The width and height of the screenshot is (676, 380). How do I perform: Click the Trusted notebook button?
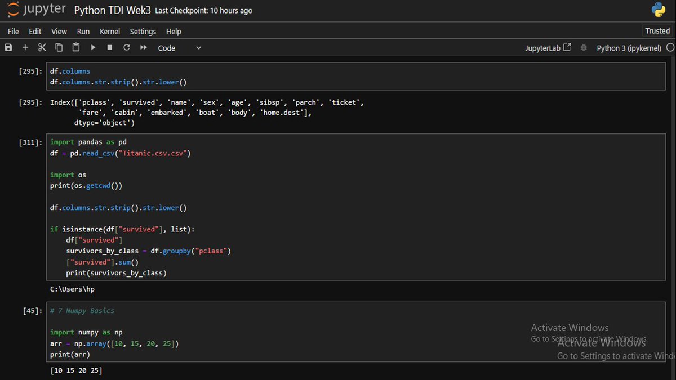[x=657, y=31]
